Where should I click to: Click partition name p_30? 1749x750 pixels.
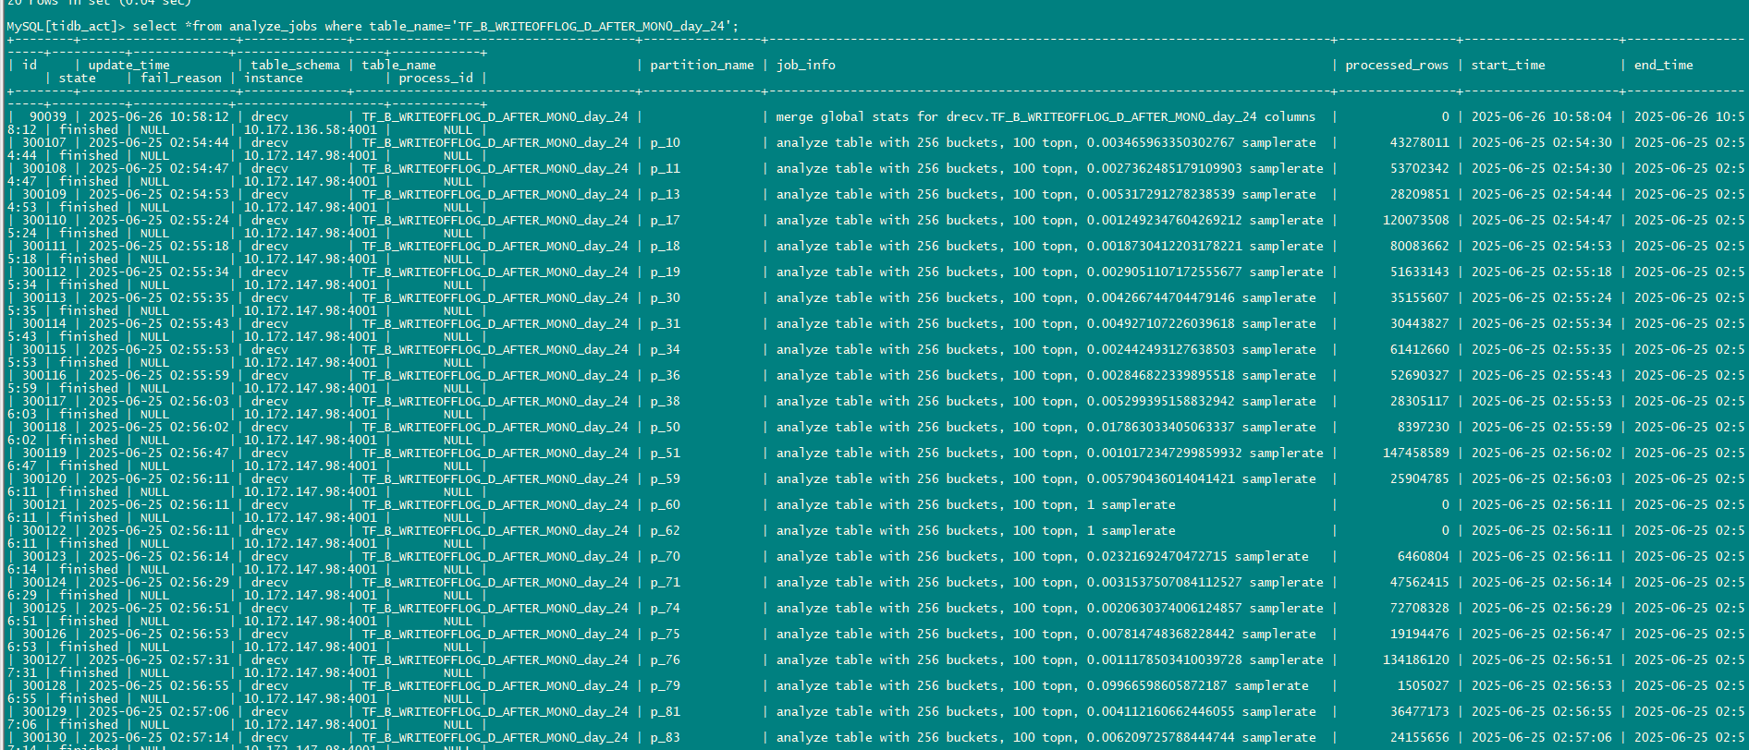click(x=665, y=297)
